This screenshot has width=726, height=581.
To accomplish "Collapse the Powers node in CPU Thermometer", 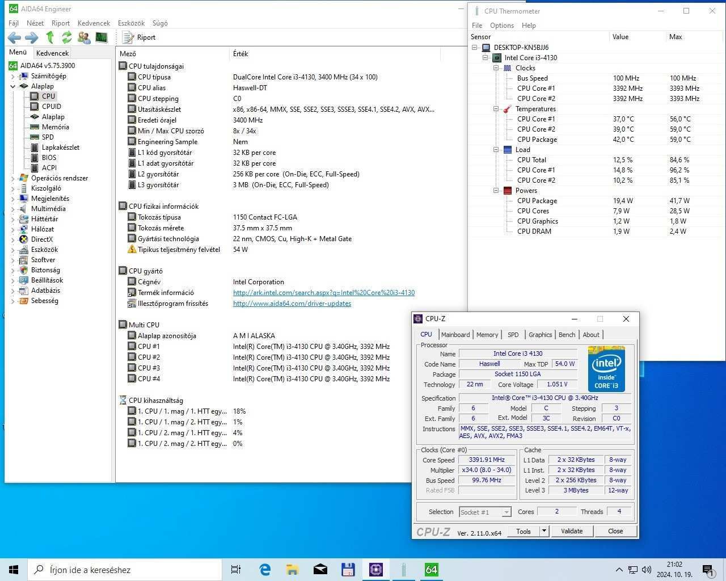I will click(496, 191).
